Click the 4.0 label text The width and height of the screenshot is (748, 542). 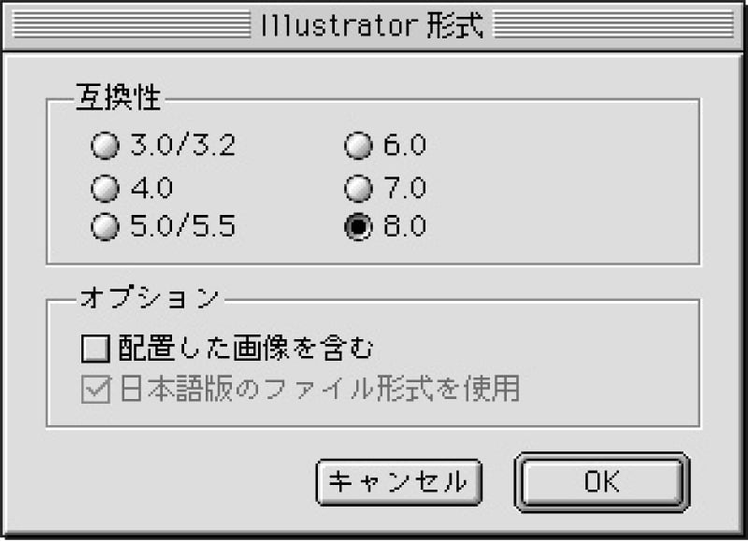point(152,188)
